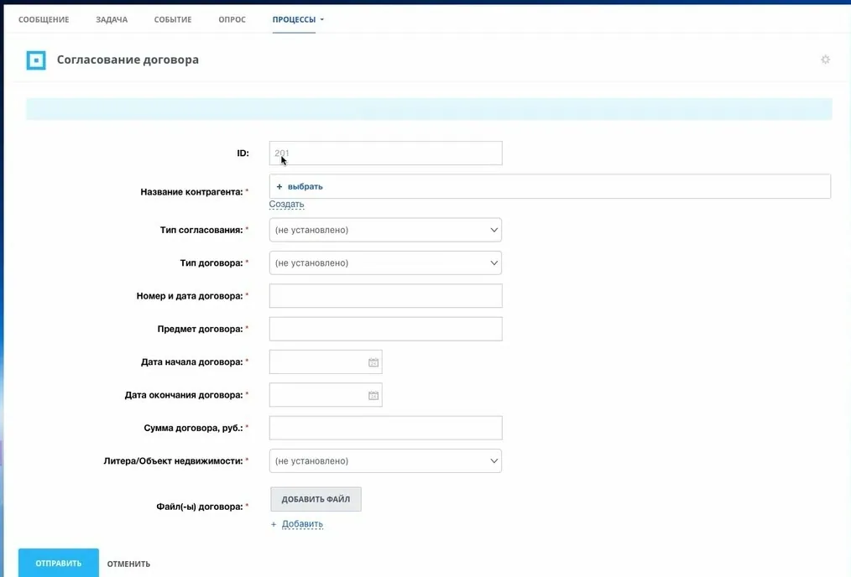Open calendar for contract end date

pyautogui.click(x=373, y=395)
